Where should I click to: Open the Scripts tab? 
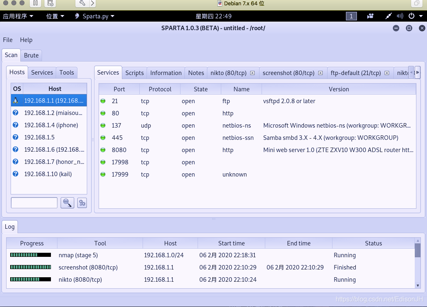click(134, 73)
